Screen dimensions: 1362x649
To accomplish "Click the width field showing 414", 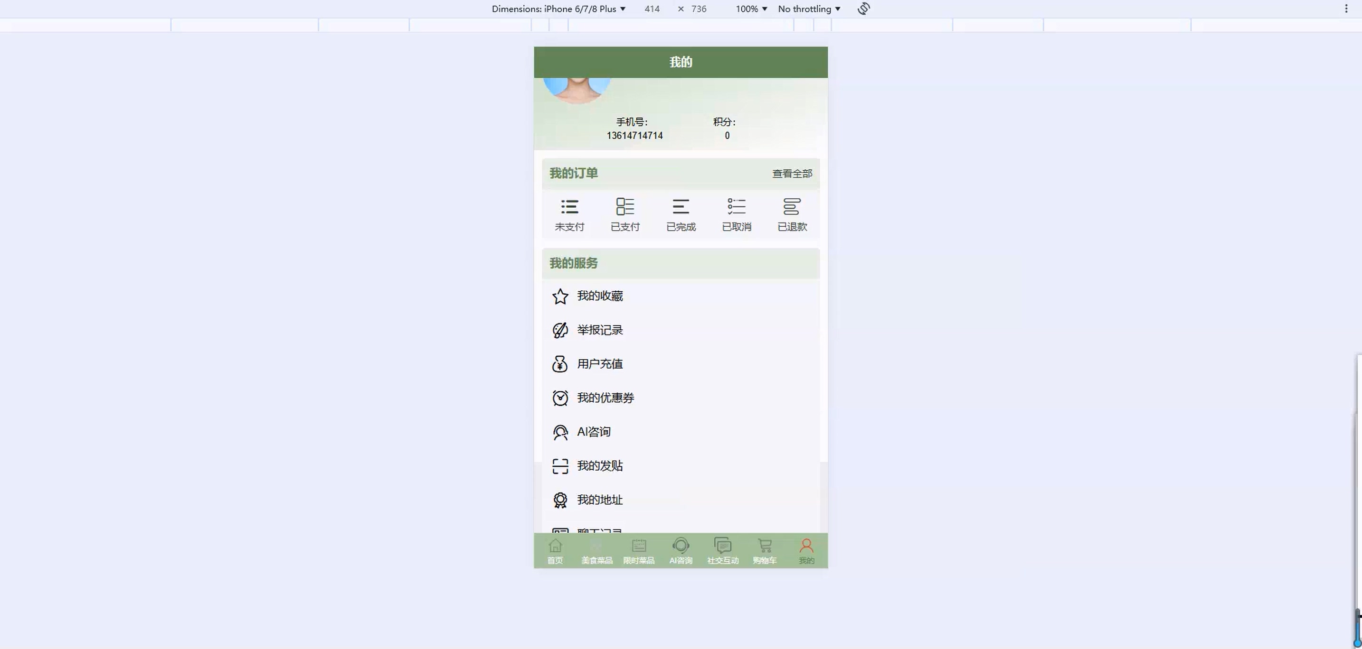I will pyautogui.click(x=652, y=9).
